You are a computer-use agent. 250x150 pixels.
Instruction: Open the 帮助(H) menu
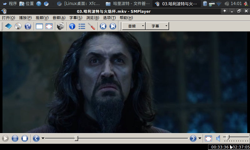pyautogui.click(x=126, y=18)
